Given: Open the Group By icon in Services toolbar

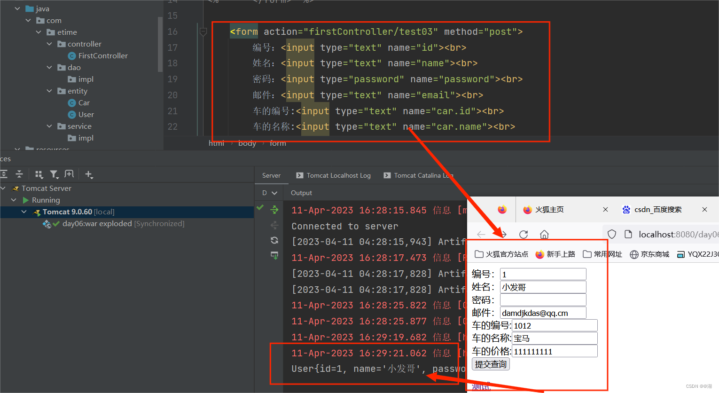Looking at the screenshot, I should [x=39, y=174].
